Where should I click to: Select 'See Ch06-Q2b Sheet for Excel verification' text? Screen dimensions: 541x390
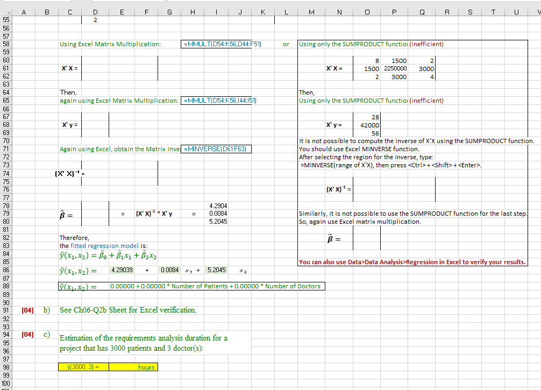(128, 310)
